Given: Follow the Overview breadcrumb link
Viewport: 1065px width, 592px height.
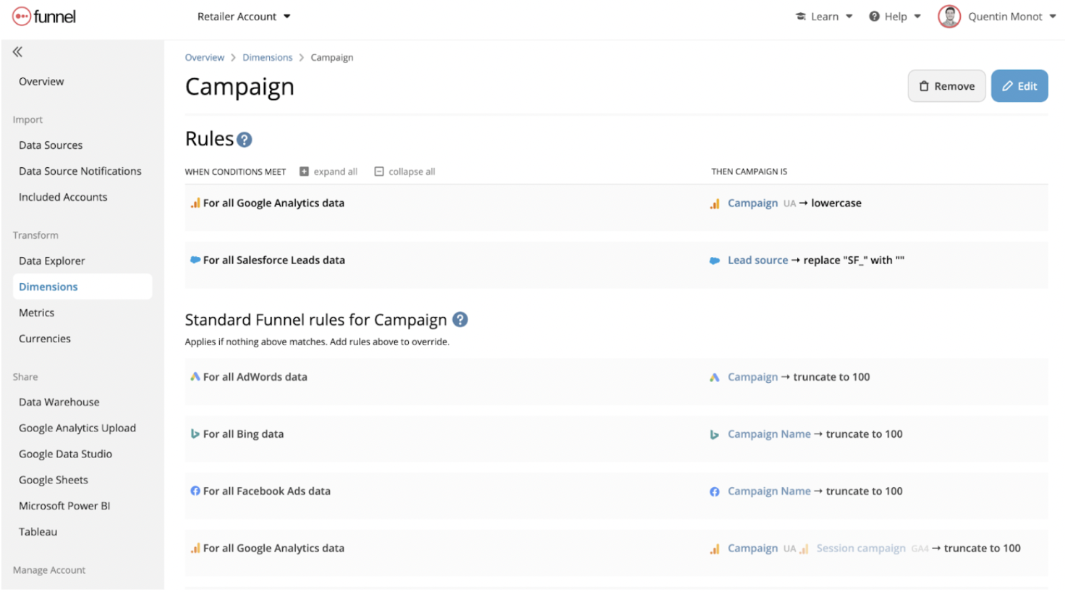Looking at the screenshot, I should [x=205, y=57].
